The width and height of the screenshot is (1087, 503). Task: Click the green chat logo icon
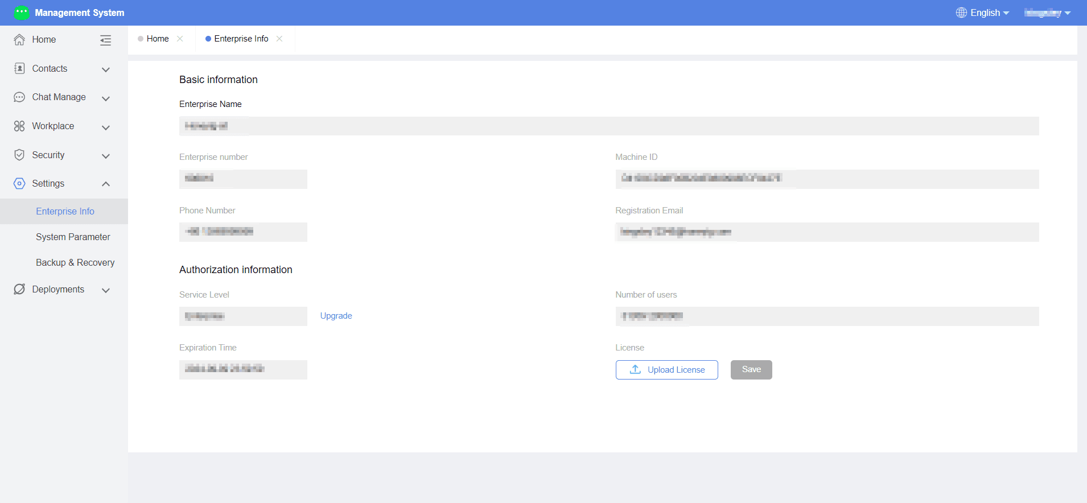coord(22,13)
